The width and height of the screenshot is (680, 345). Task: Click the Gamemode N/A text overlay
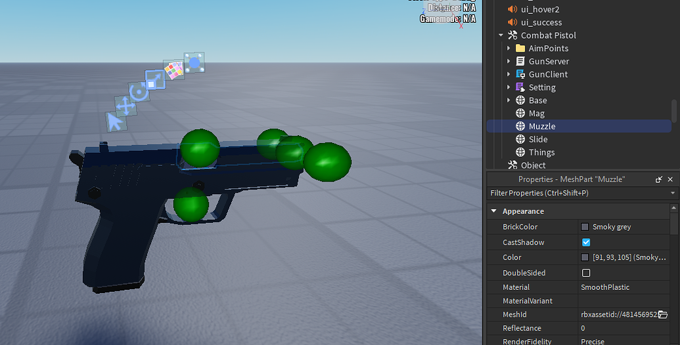pos(447,18)
